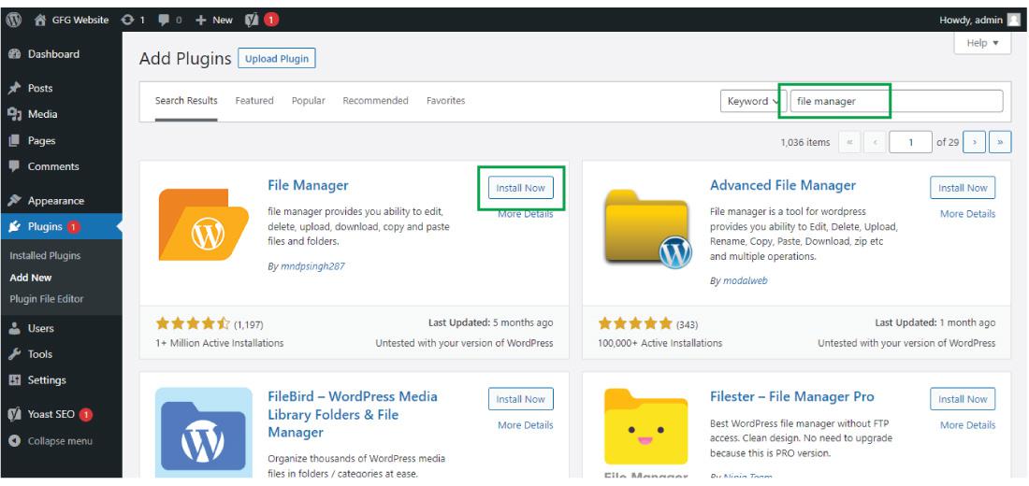Open the Keyword search type dropdown
The image size is (1029, 486).
pyautogui.click(x=753, y=101)
